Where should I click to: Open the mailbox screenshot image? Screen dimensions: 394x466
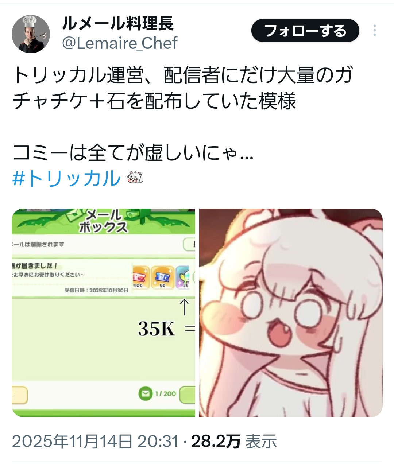(x=104, y=312)
